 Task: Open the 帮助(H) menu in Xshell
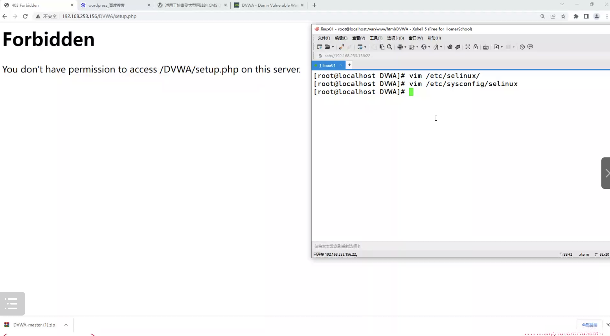coord(434,38)
